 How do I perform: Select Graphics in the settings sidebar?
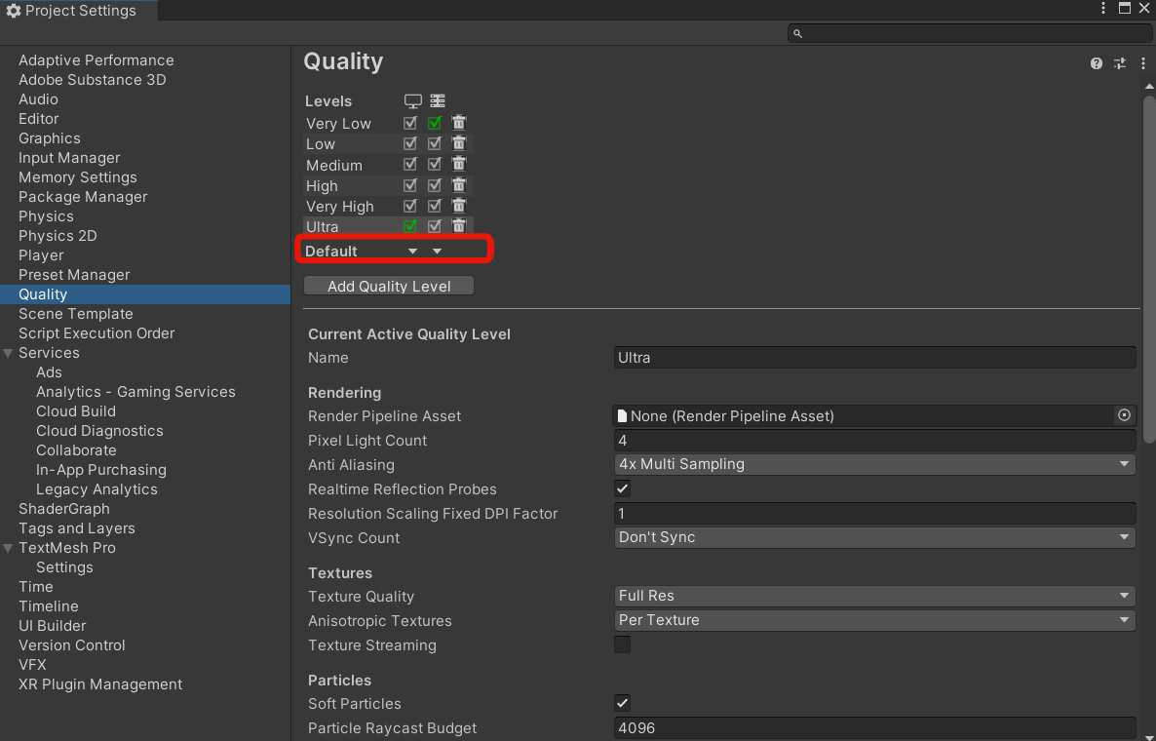pos(50,138)
